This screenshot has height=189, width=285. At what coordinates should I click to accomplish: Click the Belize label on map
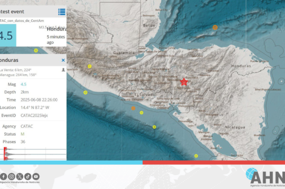point(149,26)
